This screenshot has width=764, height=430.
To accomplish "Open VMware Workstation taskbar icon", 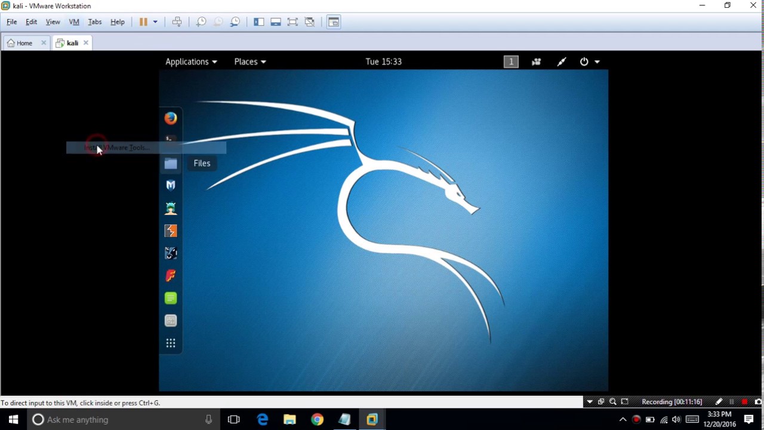I will tap(372, 420).
